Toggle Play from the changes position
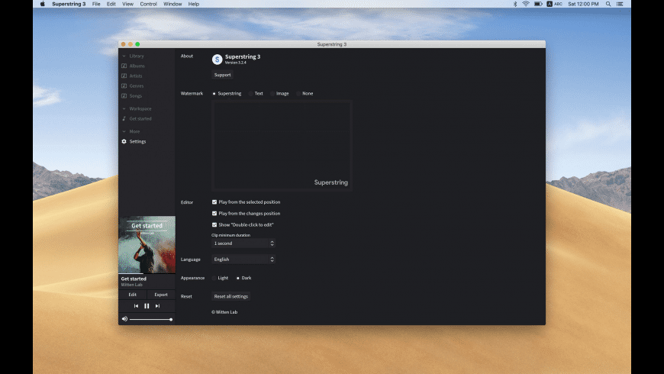This screenshot has height=374, width=664. [x=214, y=214]
